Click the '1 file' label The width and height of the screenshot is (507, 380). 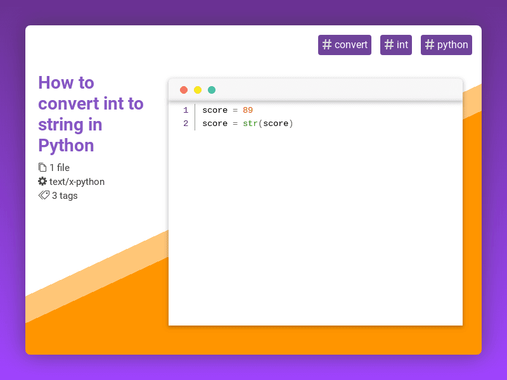point(61,167)
